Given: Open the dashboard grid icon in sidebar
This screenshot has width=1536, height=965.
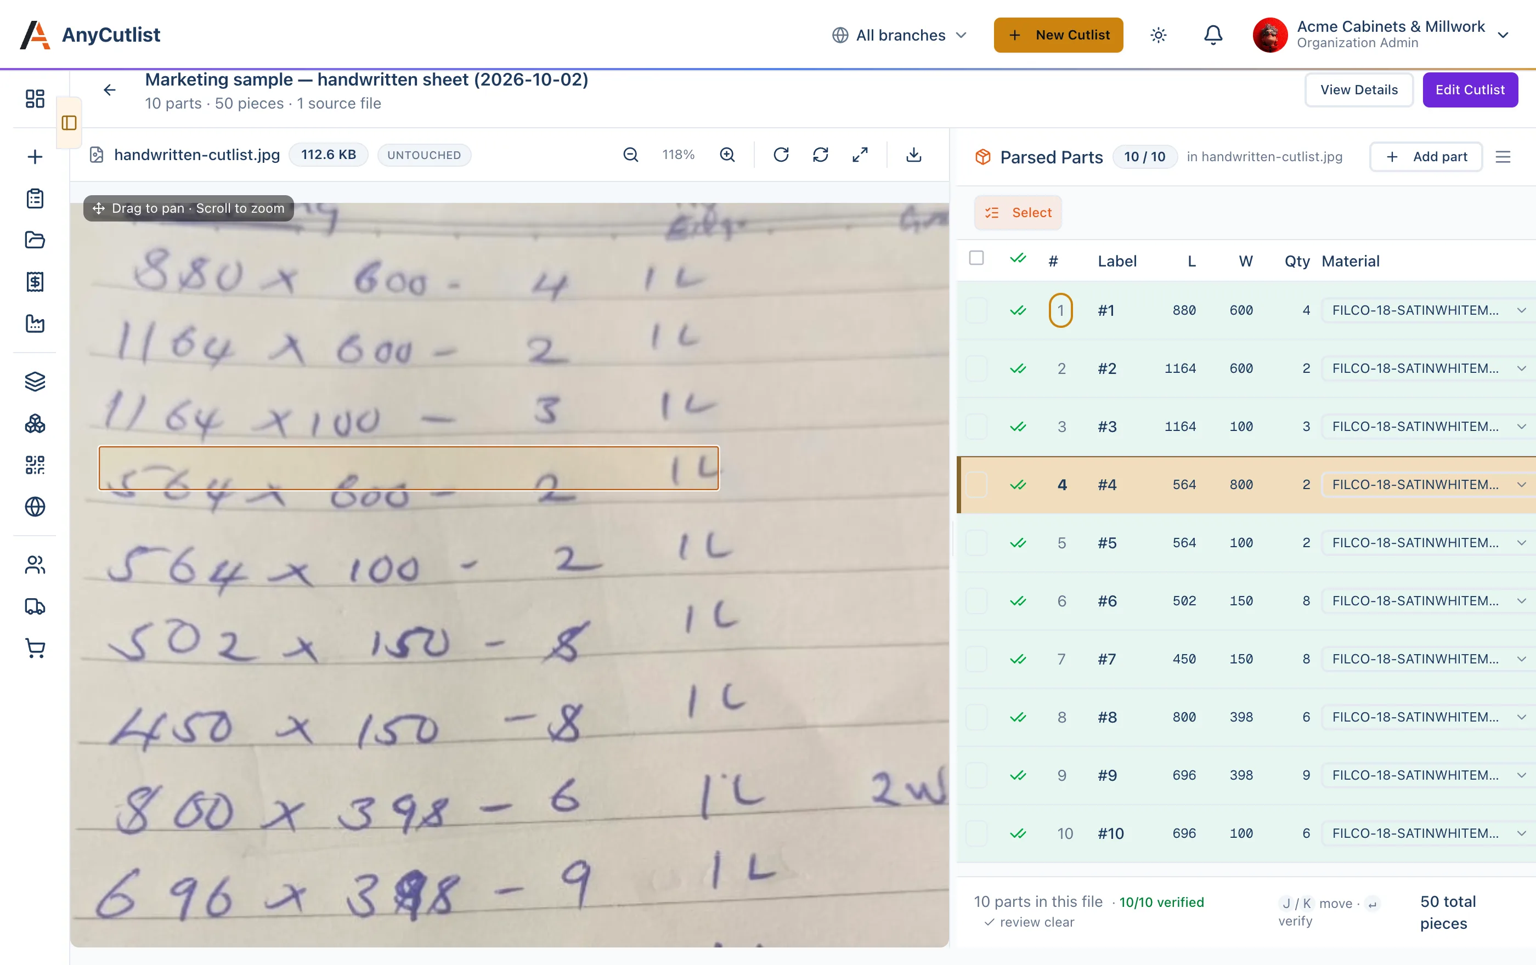Looking at the screenshot, I should (x=35, y=99).
